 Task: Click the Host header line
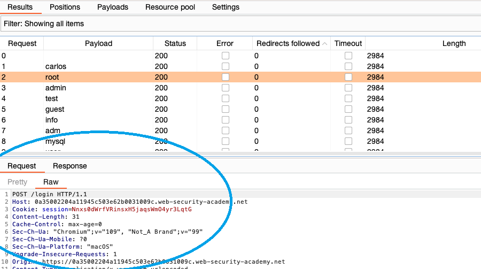[x=130, y=202]
